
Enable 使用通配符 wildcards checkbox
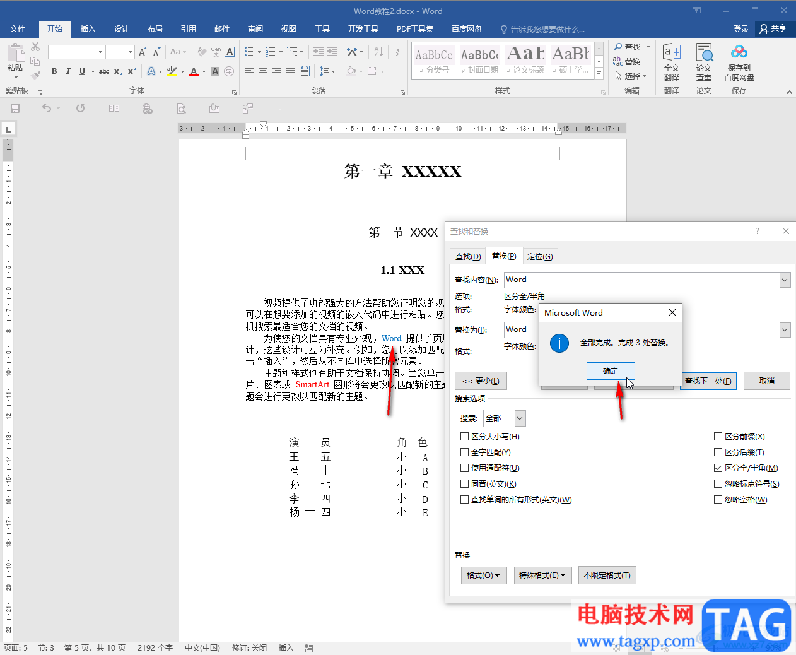point(464,468)
